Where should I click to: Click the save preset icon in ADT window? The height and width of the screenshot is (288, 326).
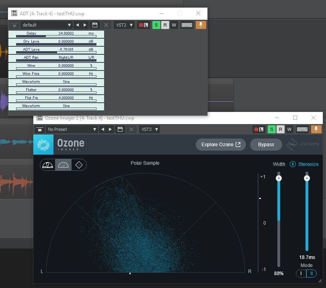tap(94, 25)
